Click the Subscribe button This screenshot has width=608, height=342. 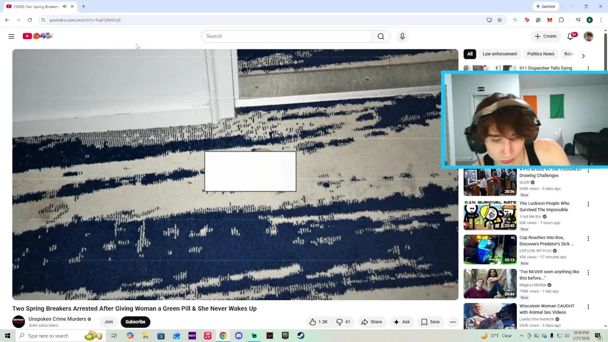(135, 322)
